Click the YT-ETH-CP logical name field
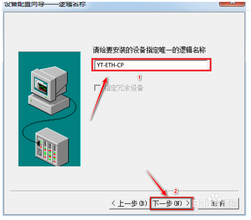This screenshot has height=220, width=251. click(151, 65)
